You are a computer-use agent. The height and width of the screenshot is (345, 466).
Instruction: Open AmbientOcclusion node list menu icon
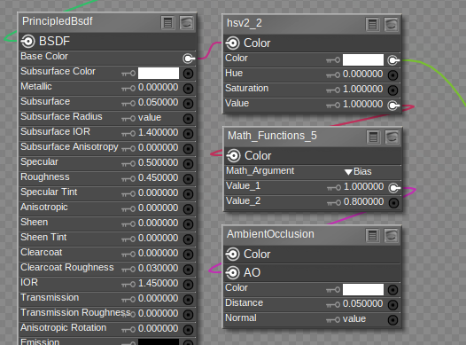tap(372, 236)
